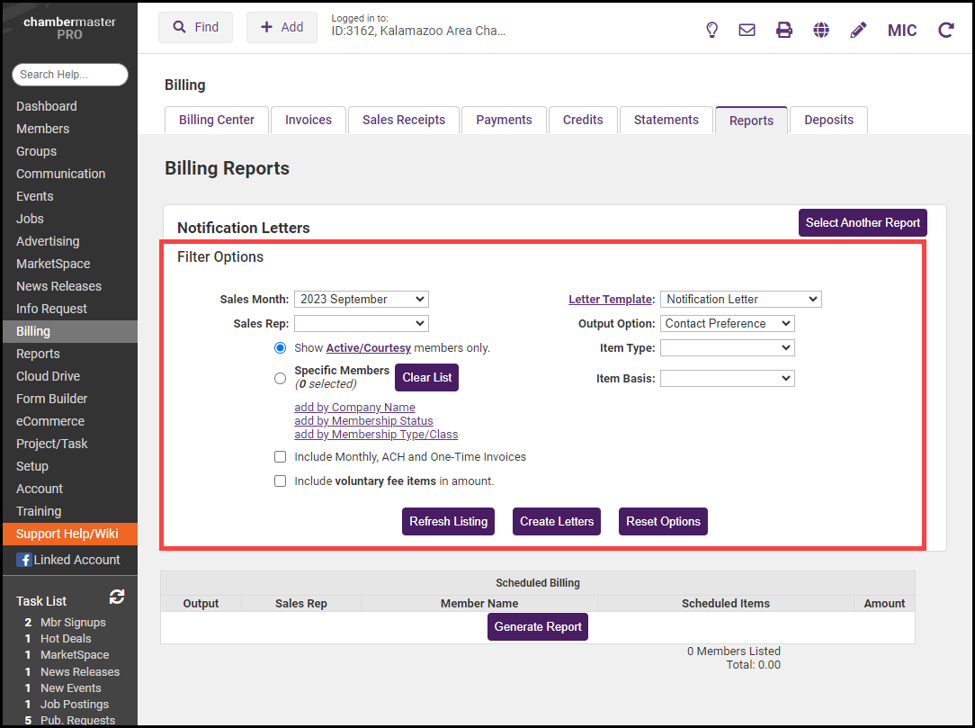This screenshot has height=728, width=975.
Task: Click the refresh arrow icon in header
Action: (x=945, y=30)
